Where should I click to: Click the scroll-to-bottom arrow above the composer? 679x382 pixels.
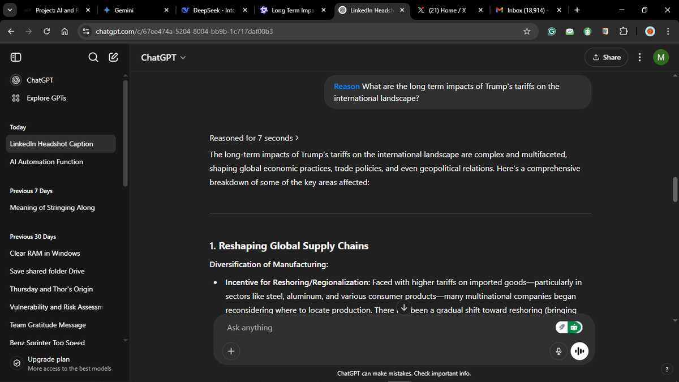pyautogui.click(x=403, y=307)
